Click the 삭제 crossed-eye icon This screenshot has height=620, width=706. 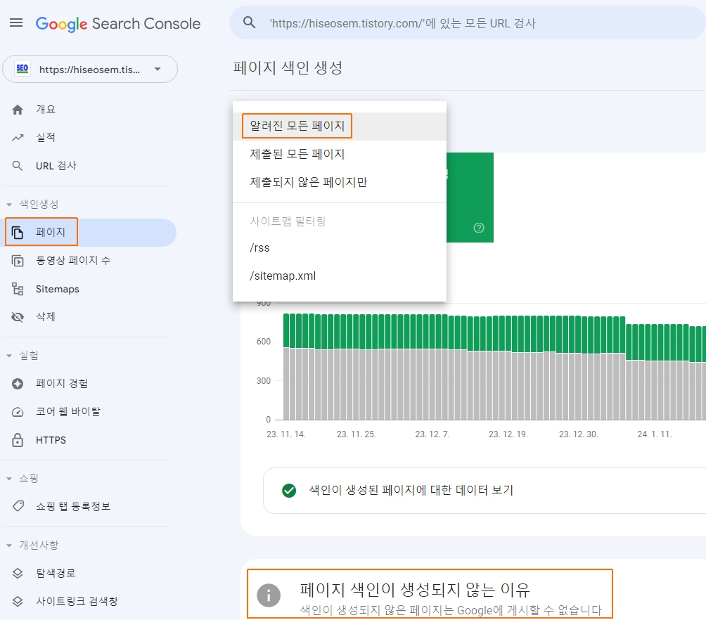(x=18, y=317)
